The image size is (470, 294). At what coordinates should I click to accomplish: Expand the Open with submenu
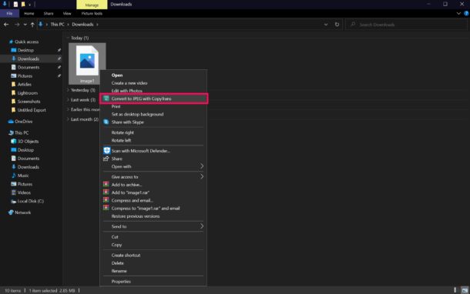(153, 166)
